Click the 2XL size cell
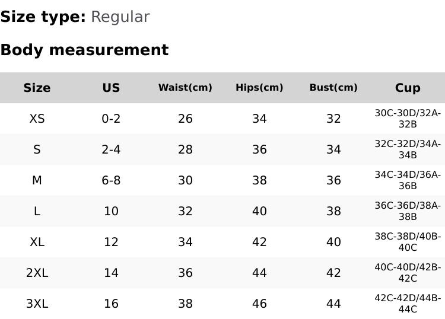Viewport: 445px width, 319px height. pyautogui.click(x=37, y=273)
